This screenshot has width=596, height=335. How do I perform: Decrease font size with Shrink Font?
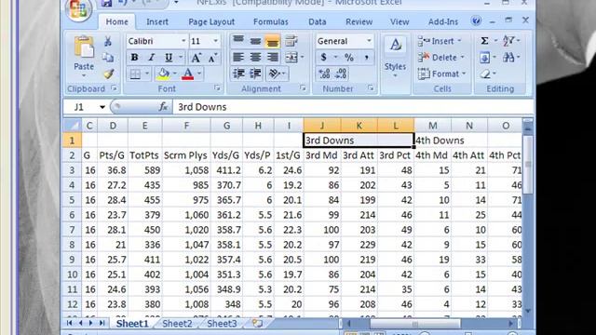pos(212,58)
